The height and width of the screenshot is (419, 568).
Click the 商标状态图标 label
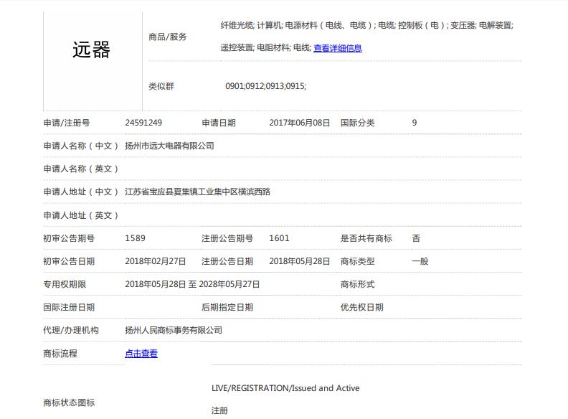click(69, 402)
